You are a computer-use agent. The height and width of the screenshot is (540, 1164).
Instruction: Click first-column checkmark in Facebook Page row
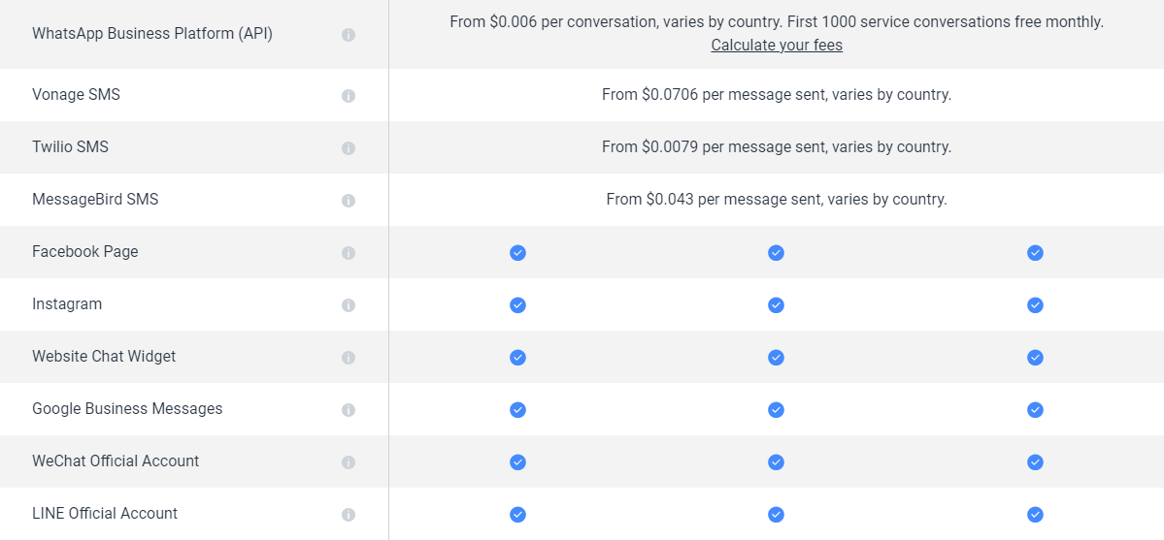tap(518, 253)
